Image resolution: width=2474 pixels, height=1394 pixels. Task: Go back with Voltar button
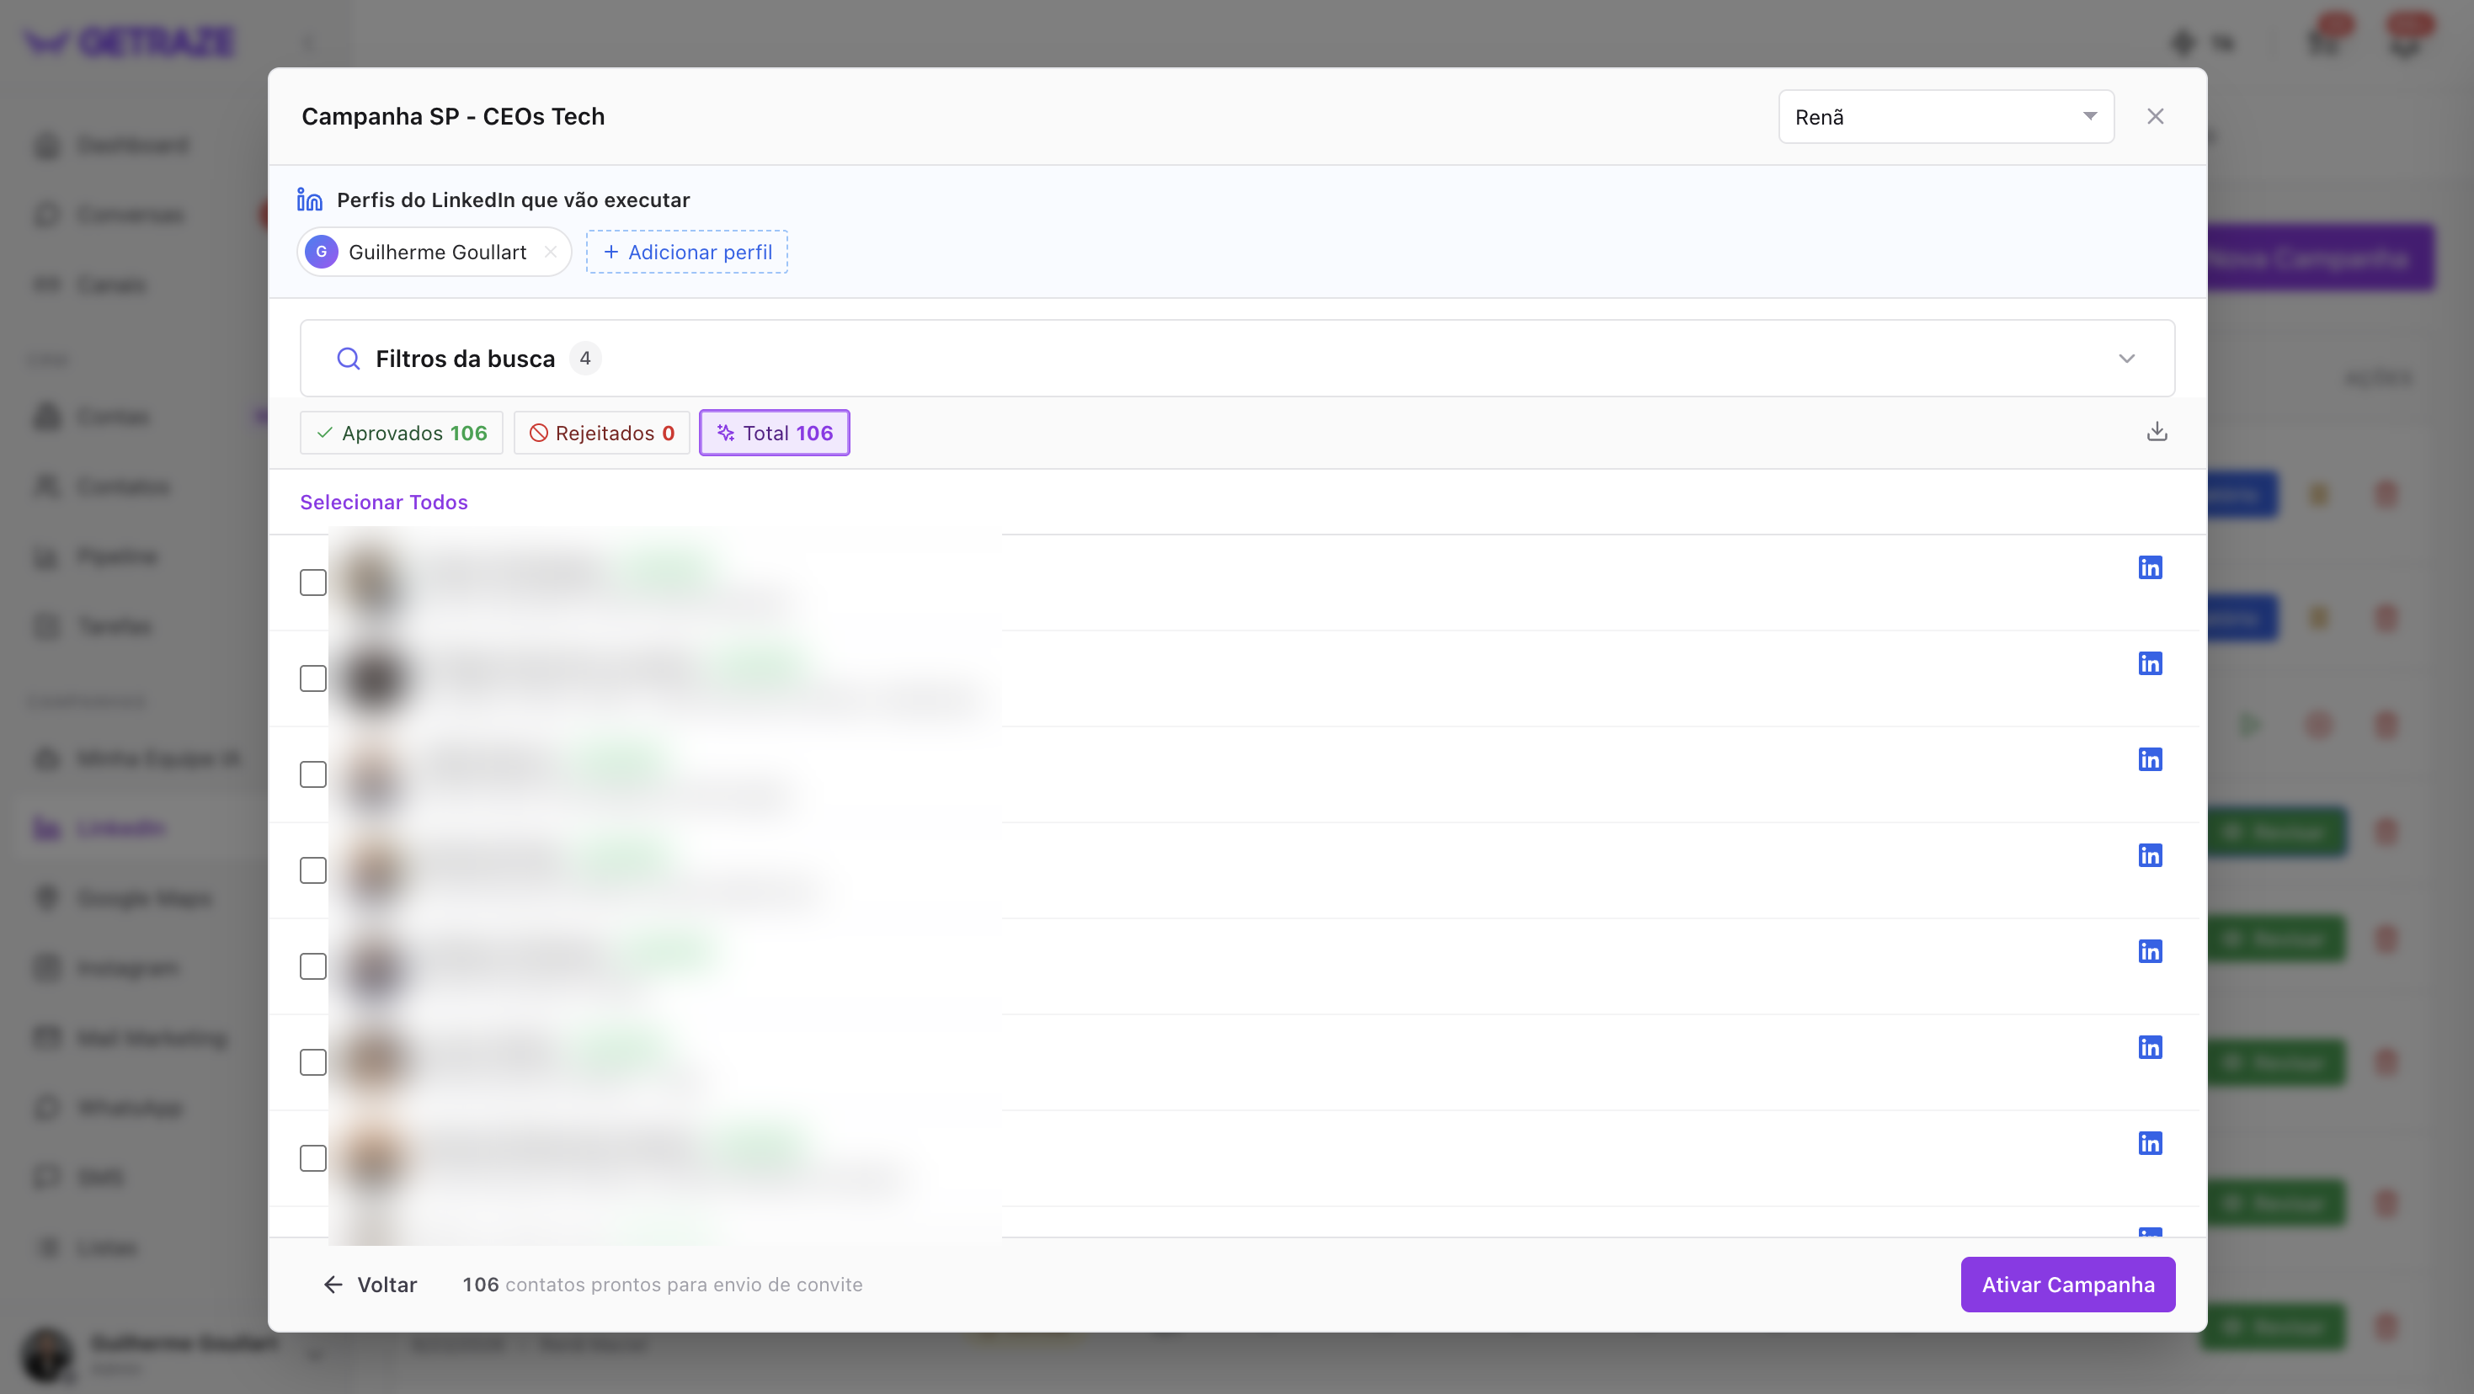(x=370, y=1285)
